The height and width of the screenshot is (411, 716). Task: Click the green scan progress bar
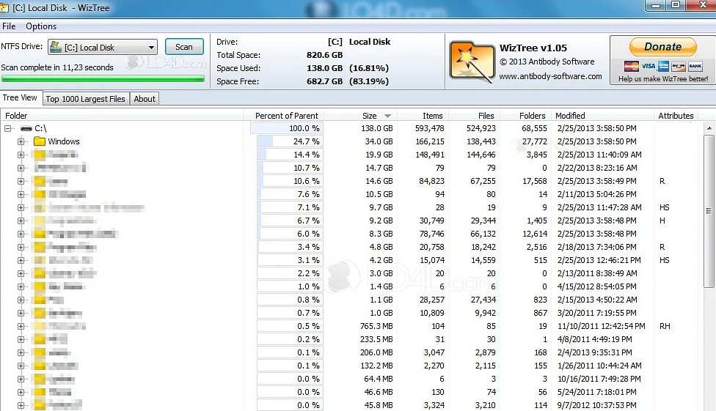(x=103, y=78)
